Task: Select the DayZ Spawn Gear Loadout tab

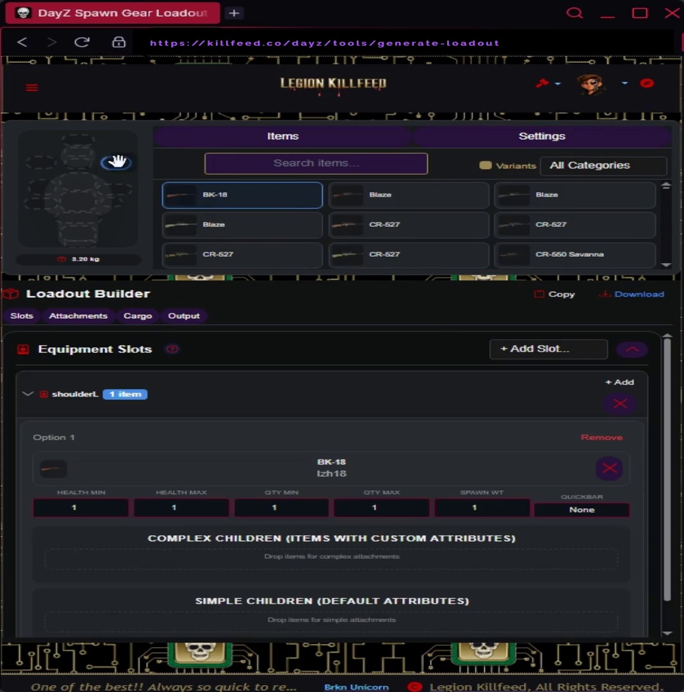Action: point(113,13)
